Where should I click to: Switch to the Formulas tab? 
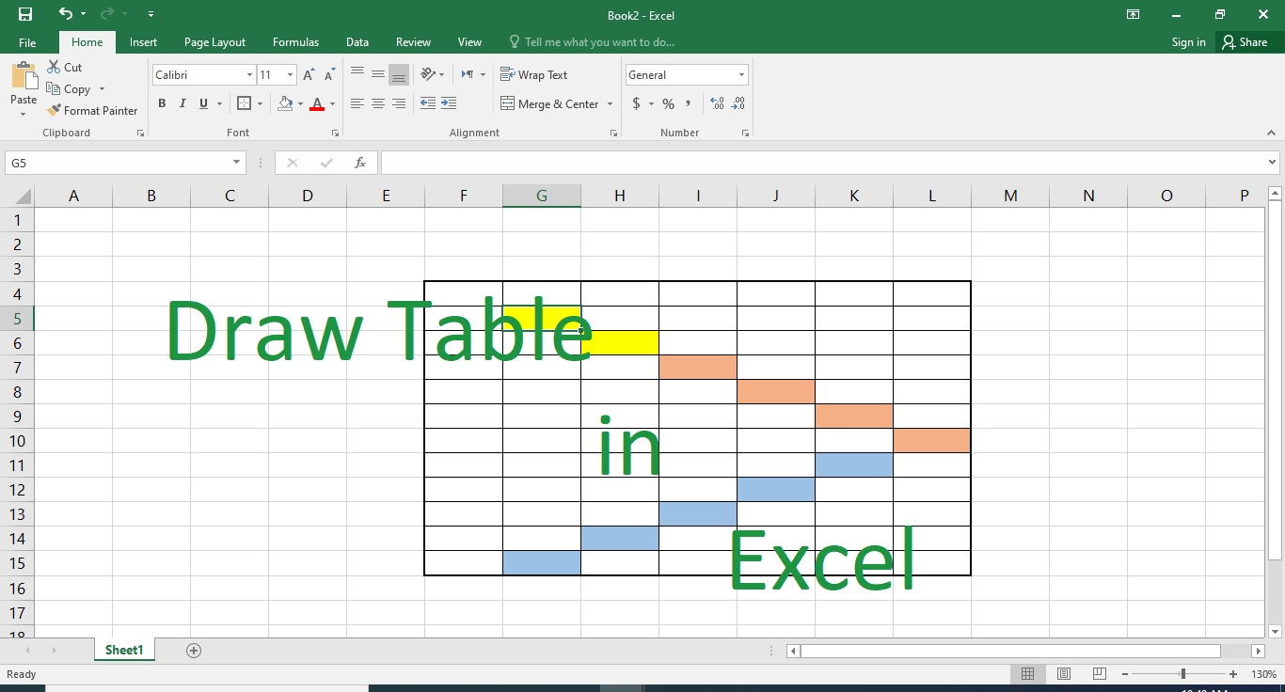pos(295,42)
